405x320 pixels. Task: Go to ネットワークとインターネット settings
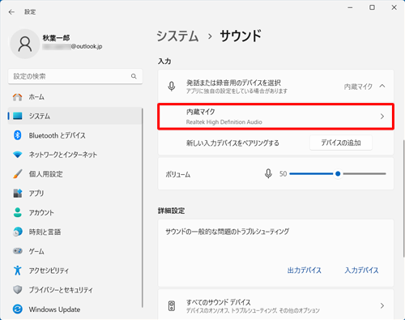click(x=75, y=155)
